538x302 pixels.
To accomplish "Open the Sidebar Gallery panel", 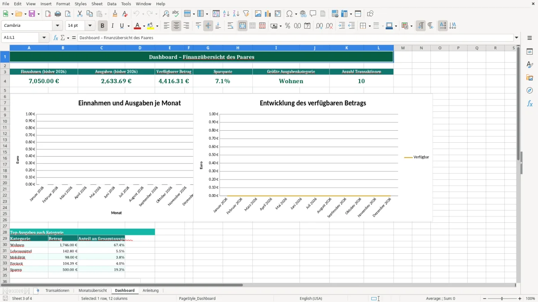I will tap(529, 78).
